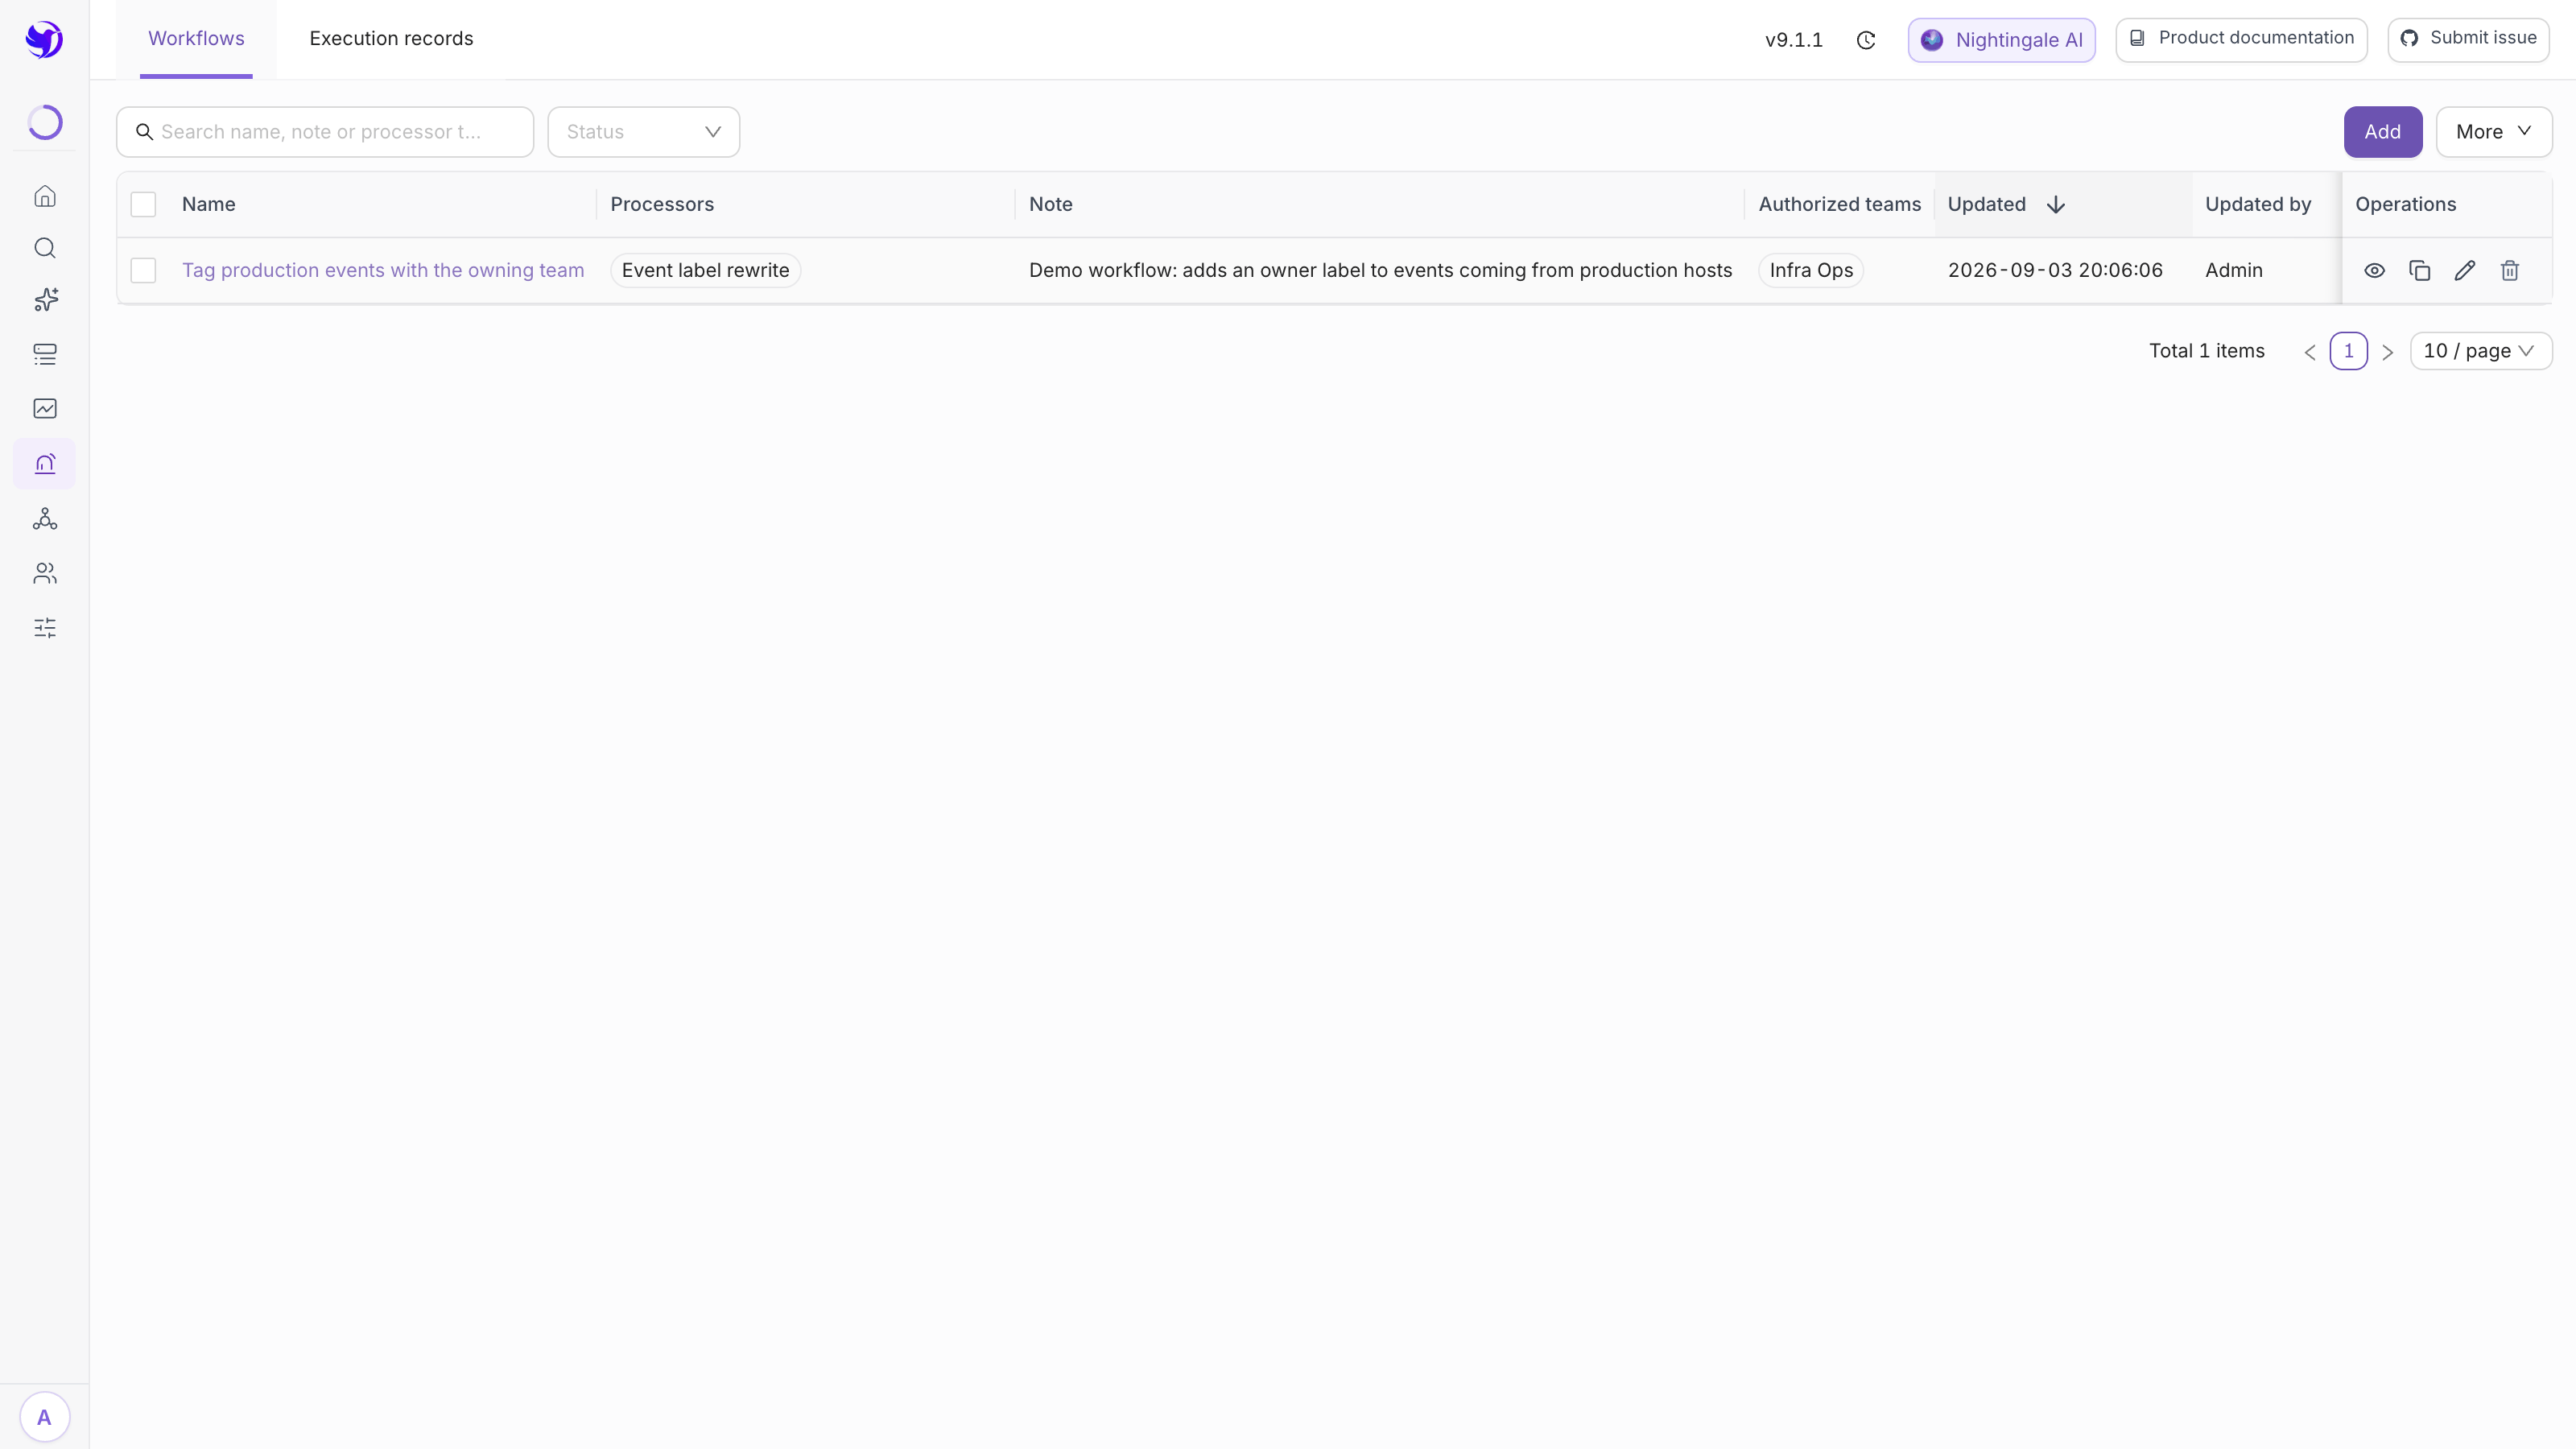Image resolution: width=2576 pixels, height=1449 pixels.
Task: View workflow details with eye icon
Action: [x=2374, y=270]
